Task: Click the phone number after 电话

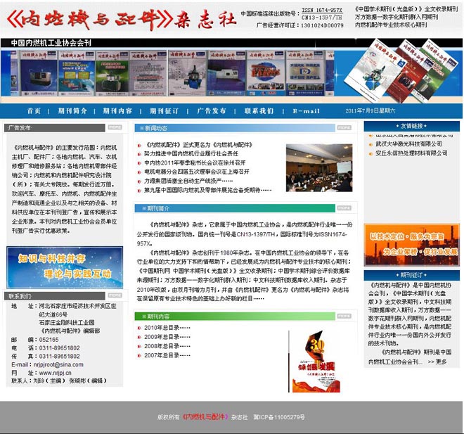Action: (x=60, y=348)
